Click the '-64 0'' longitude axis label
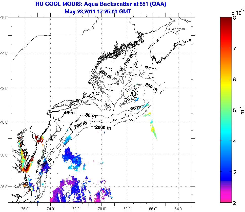245x212 pixels. pyautogui.click(x=178, y=209)
